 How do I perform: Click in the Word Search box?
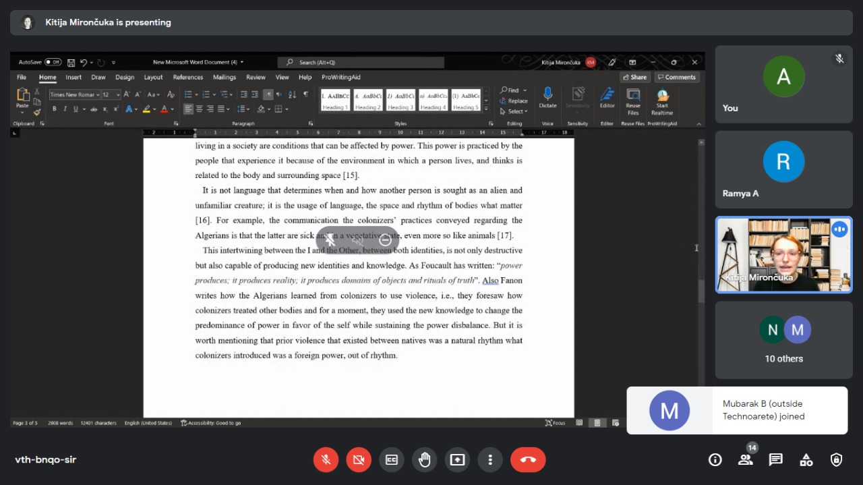pyautogui.click(x=361, y=62)
